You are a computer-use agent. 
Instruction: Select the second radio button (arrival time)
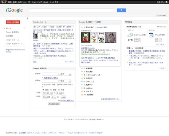[51, 90]
